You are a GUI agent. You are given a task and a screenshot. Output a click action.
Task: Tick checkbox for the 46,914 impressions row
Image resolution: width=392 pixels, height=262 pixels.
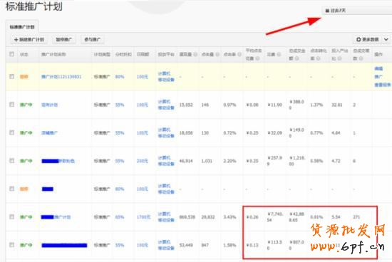[x=11, y=161]
